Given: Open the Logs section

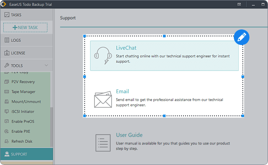Looking at the screenshot, I should [x=26, y=40].
